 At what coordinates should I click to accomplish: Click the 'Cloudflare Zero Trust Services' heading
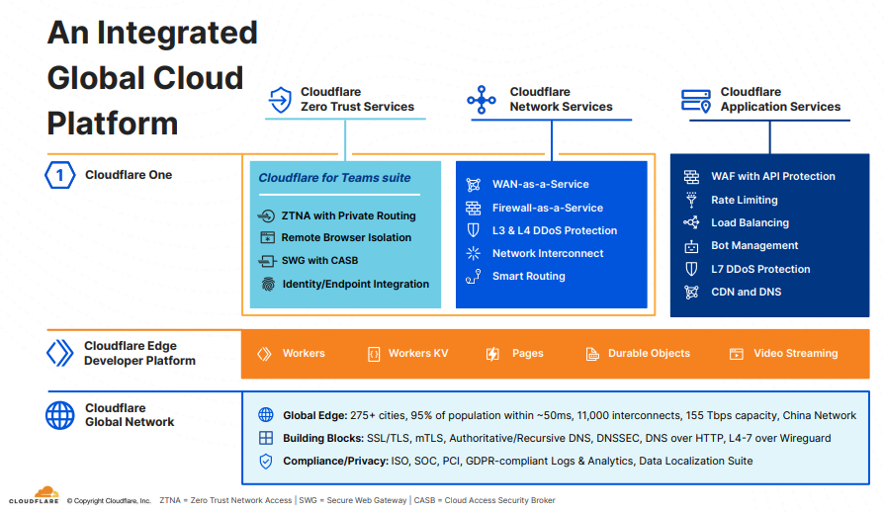click(x=357, y=99)
